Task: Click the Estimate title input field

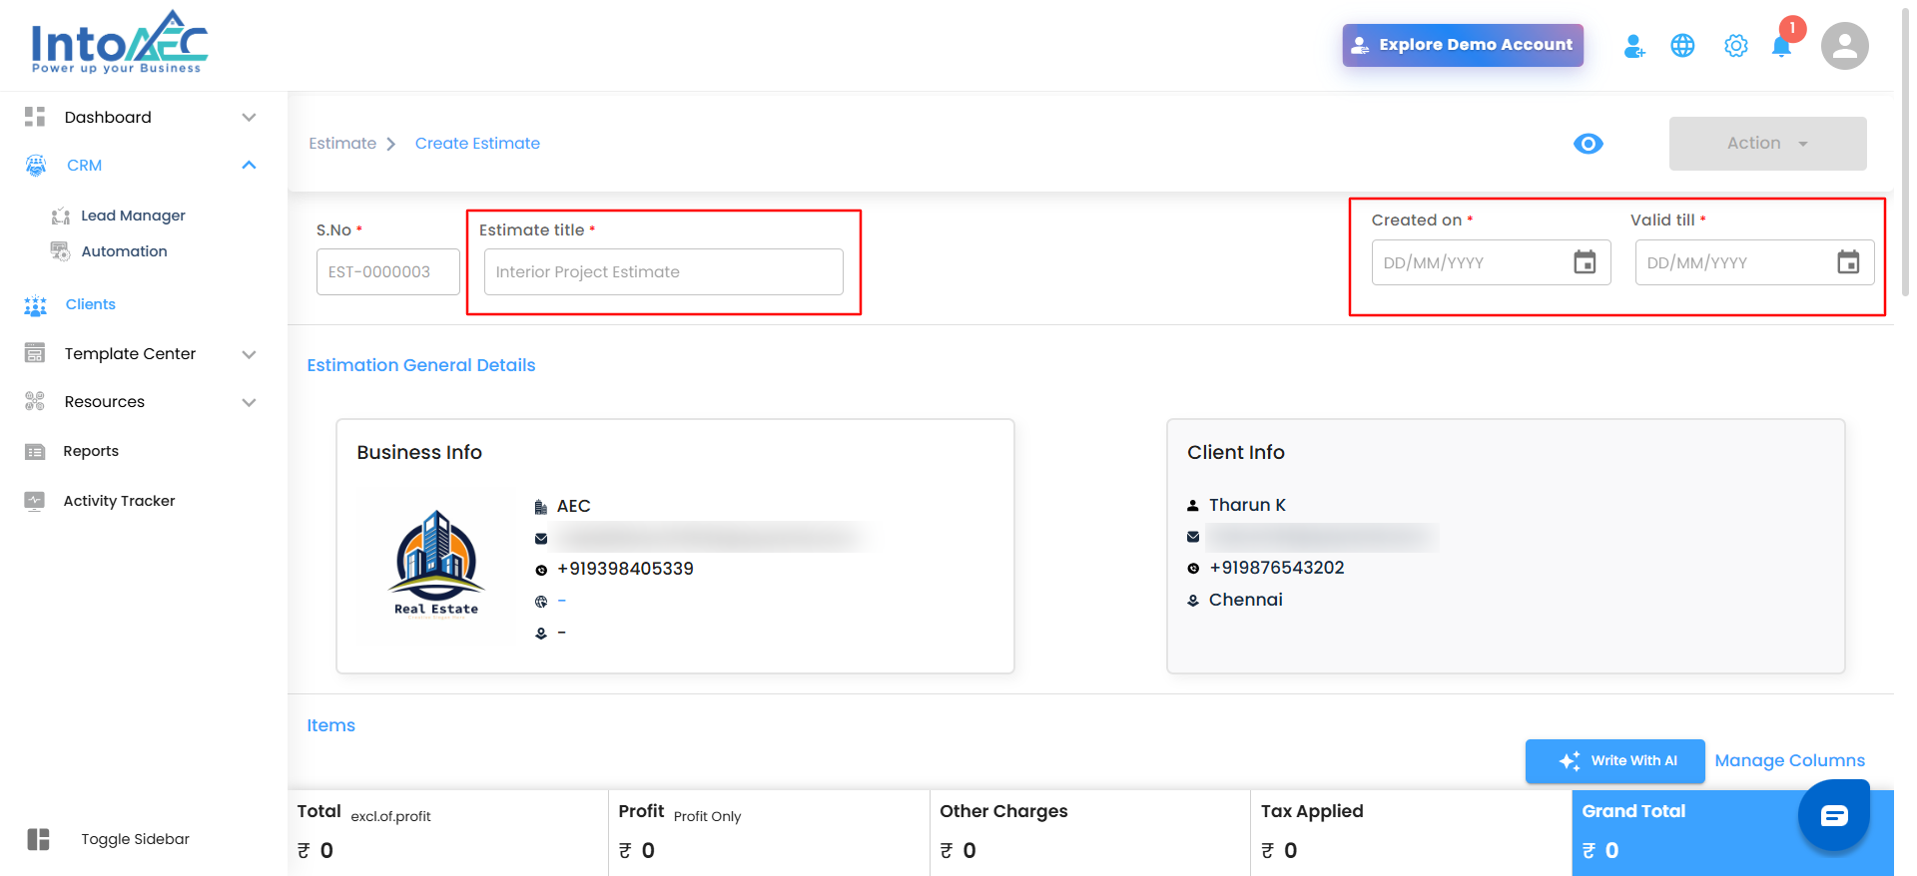Action: pyautogui.click(x=663, y=272)
